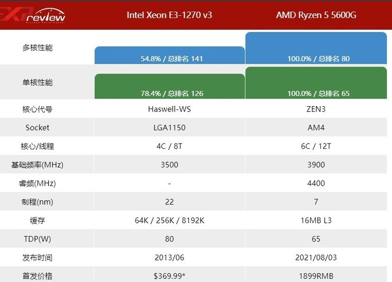Select the 制程(nm) row label

(x=38, y=202)
